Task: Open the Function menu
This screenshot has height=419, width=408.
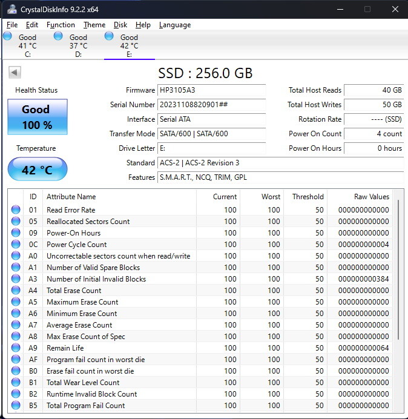Action: pos(61,25)
